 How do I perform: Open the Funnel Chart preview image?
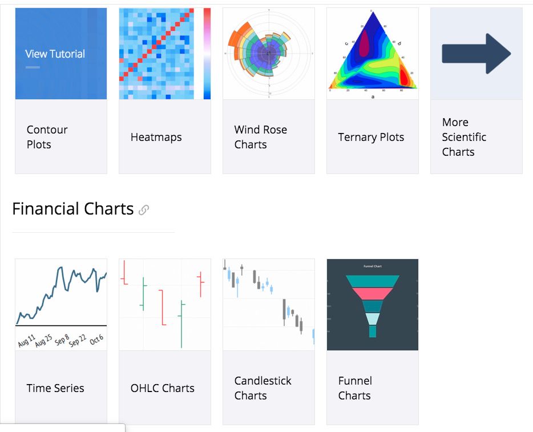pyautogui.click(x=373, y=305)
